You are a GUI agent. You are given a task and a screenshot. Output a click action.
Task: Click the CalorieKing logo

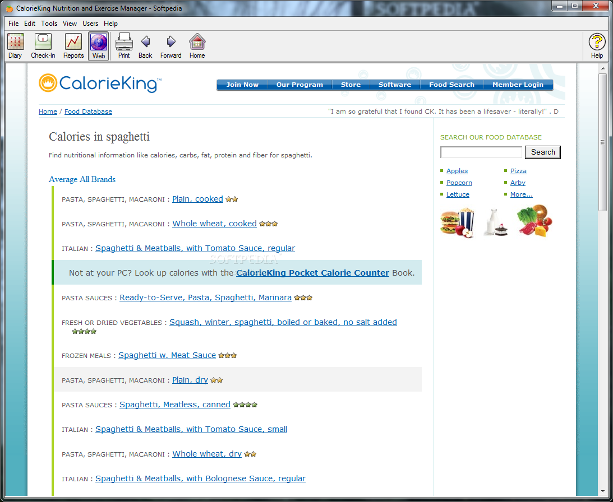pyautogui.click(x=100, y=83)
